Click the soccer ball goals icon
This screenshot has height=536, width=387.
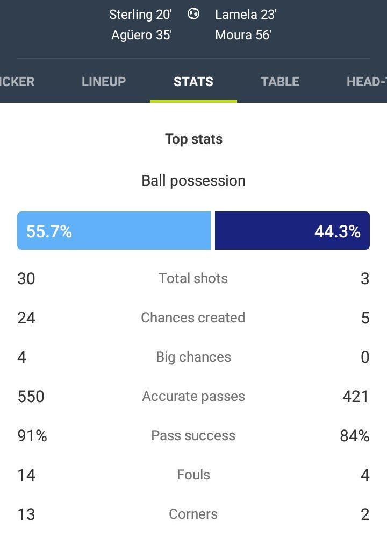193,14
